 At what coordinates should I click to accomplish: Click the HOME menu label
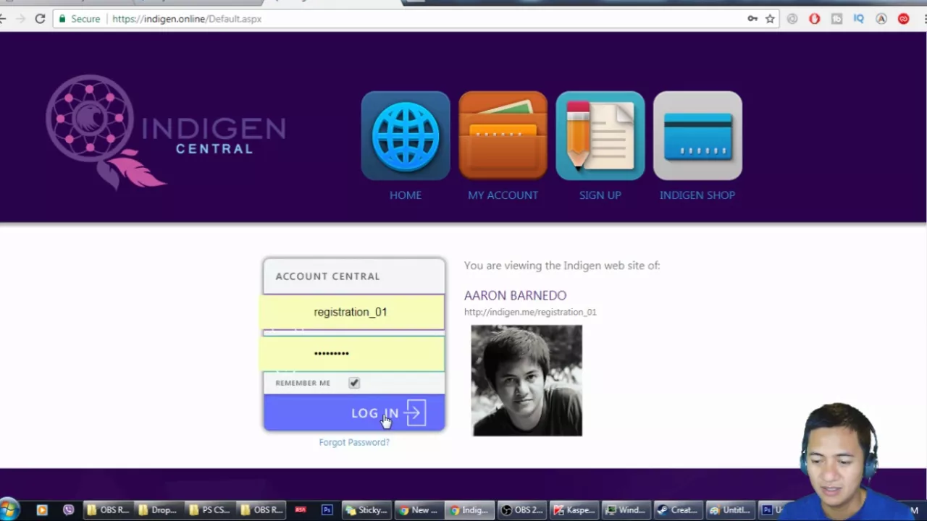point(406,195)
